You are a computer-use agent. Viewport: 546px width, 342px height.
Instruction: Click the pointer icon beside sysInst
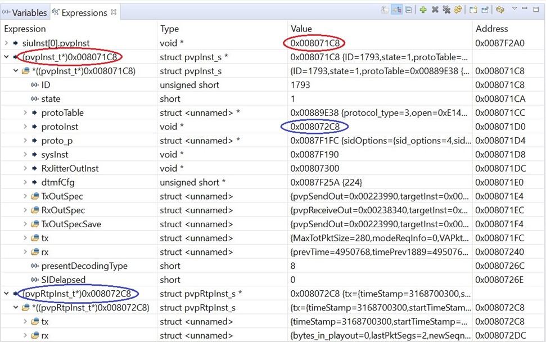34,155
